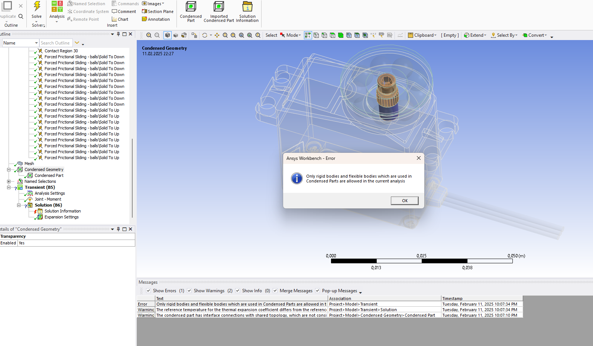This screenshot has height=346, width=593.
Task: Click the Find magnifier icon in the Outline group
Action: point(21,16)
